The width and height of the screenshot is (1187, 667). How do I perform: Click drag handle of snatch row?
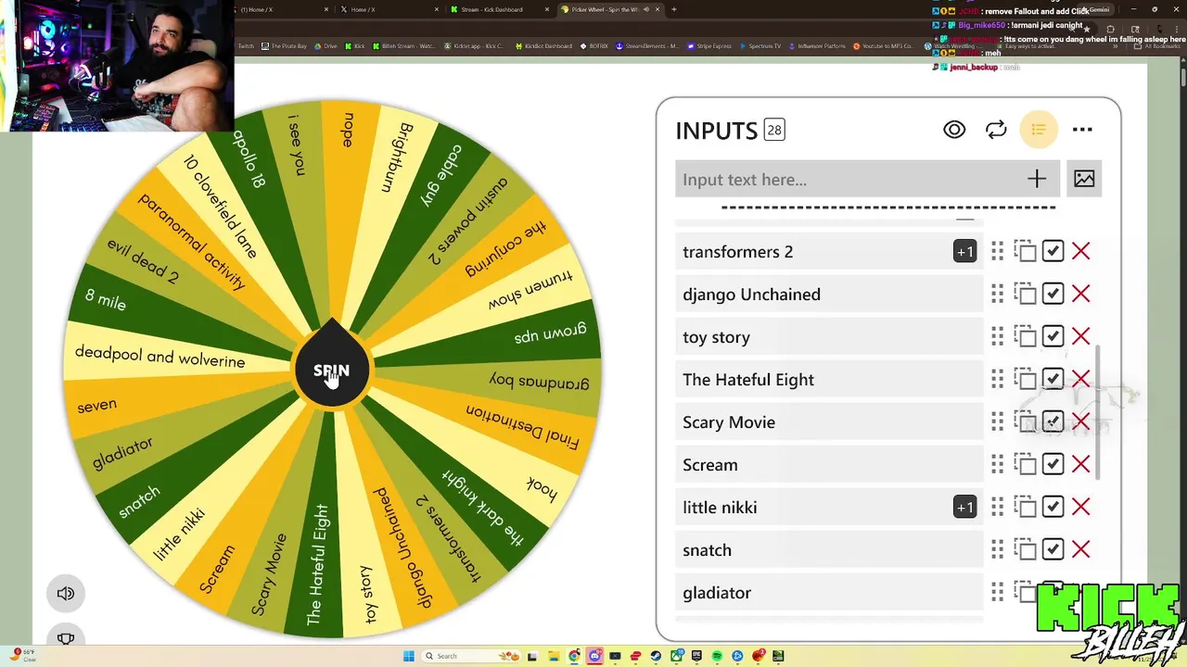click(x=997, y=549)
